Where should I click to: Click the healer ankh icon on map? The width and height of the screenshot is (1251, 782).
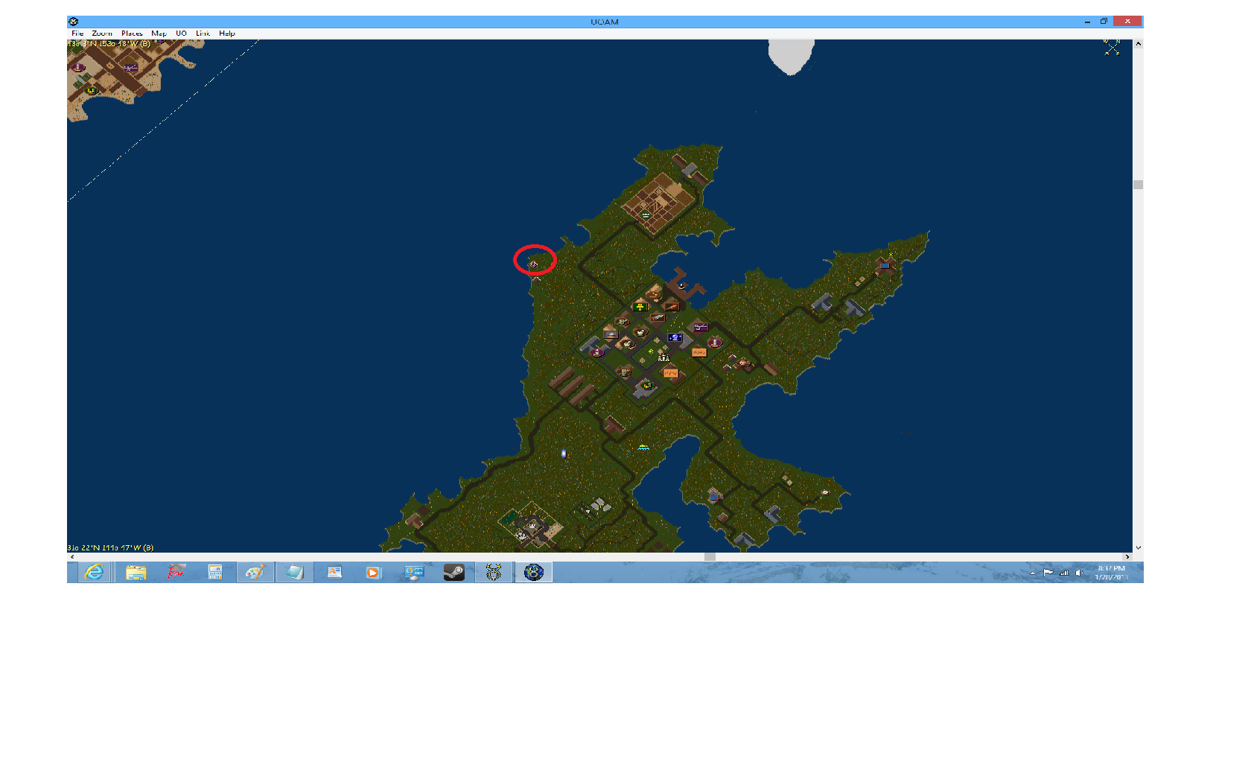click(640, 306)
